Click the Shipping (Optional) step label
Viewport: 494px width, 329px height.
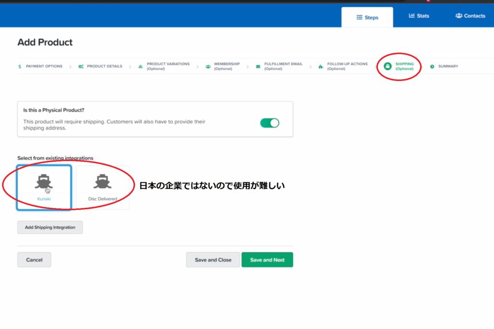point(405,66)
